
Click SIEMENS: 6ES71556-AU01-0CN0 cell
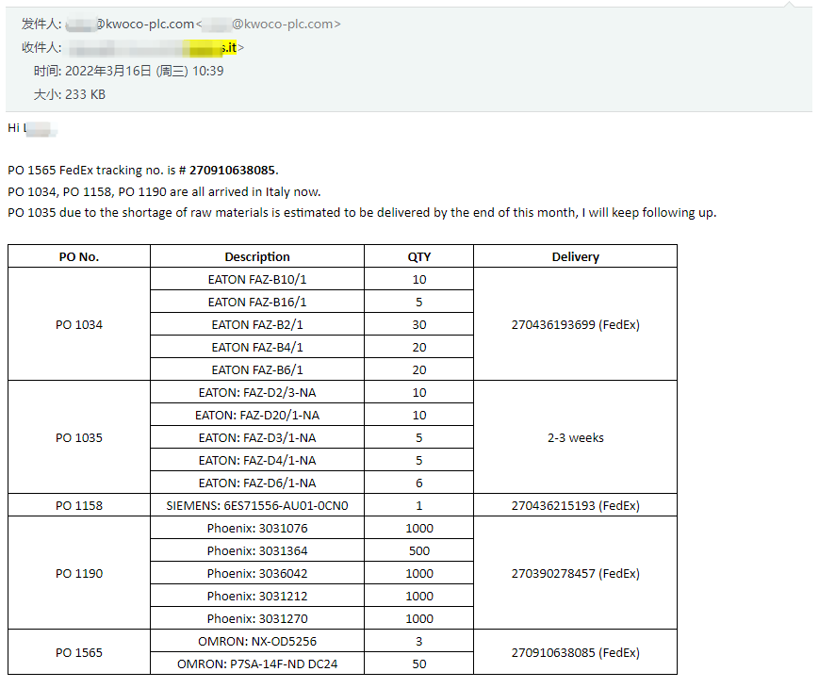tap(257, 506)
